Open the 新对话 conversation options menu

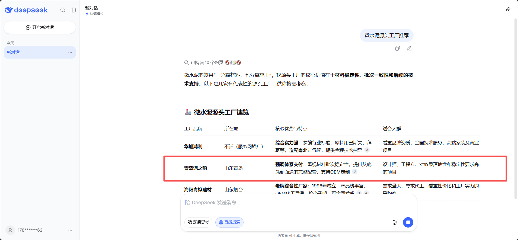(x=70, y=52)
